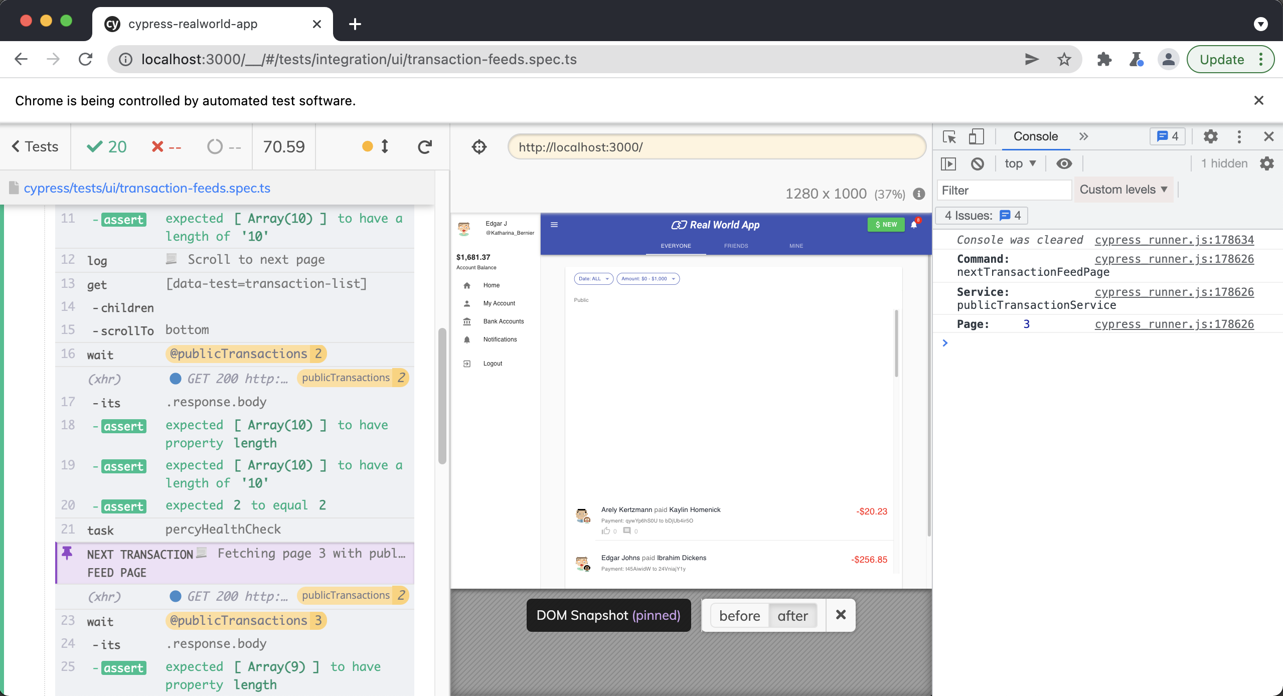Open the Date: ALL filter dropdown
The image size is (1283, 696).
pyautogui.click(x=593, y=278)
